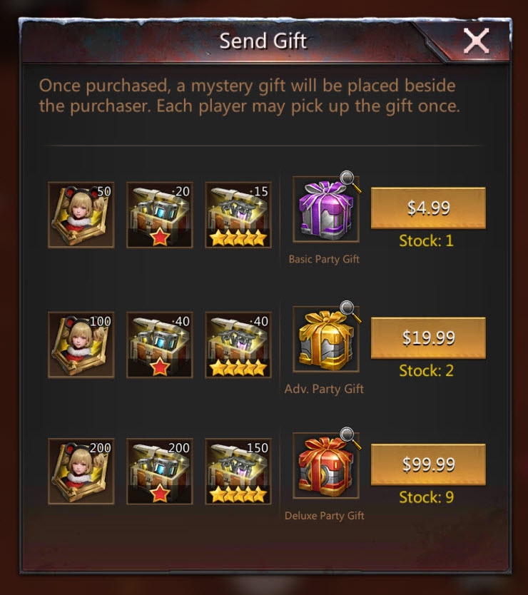Buy the Adv. Party Gift for $19.99
528x595 pixels.
click(x=428, y=337)
